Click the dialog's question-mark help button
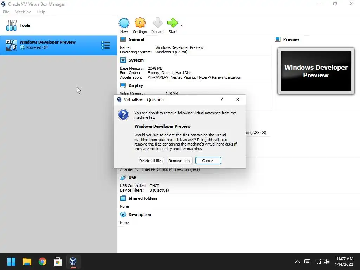The width and height of the screenshot is (360, 270). 222,99
